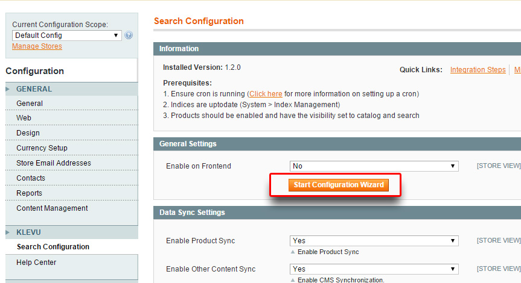The height and width of the screenshot is (283, 521).
Task: Open the Current Configuration Scope dropdown
Action: click(x=66, y=36)
